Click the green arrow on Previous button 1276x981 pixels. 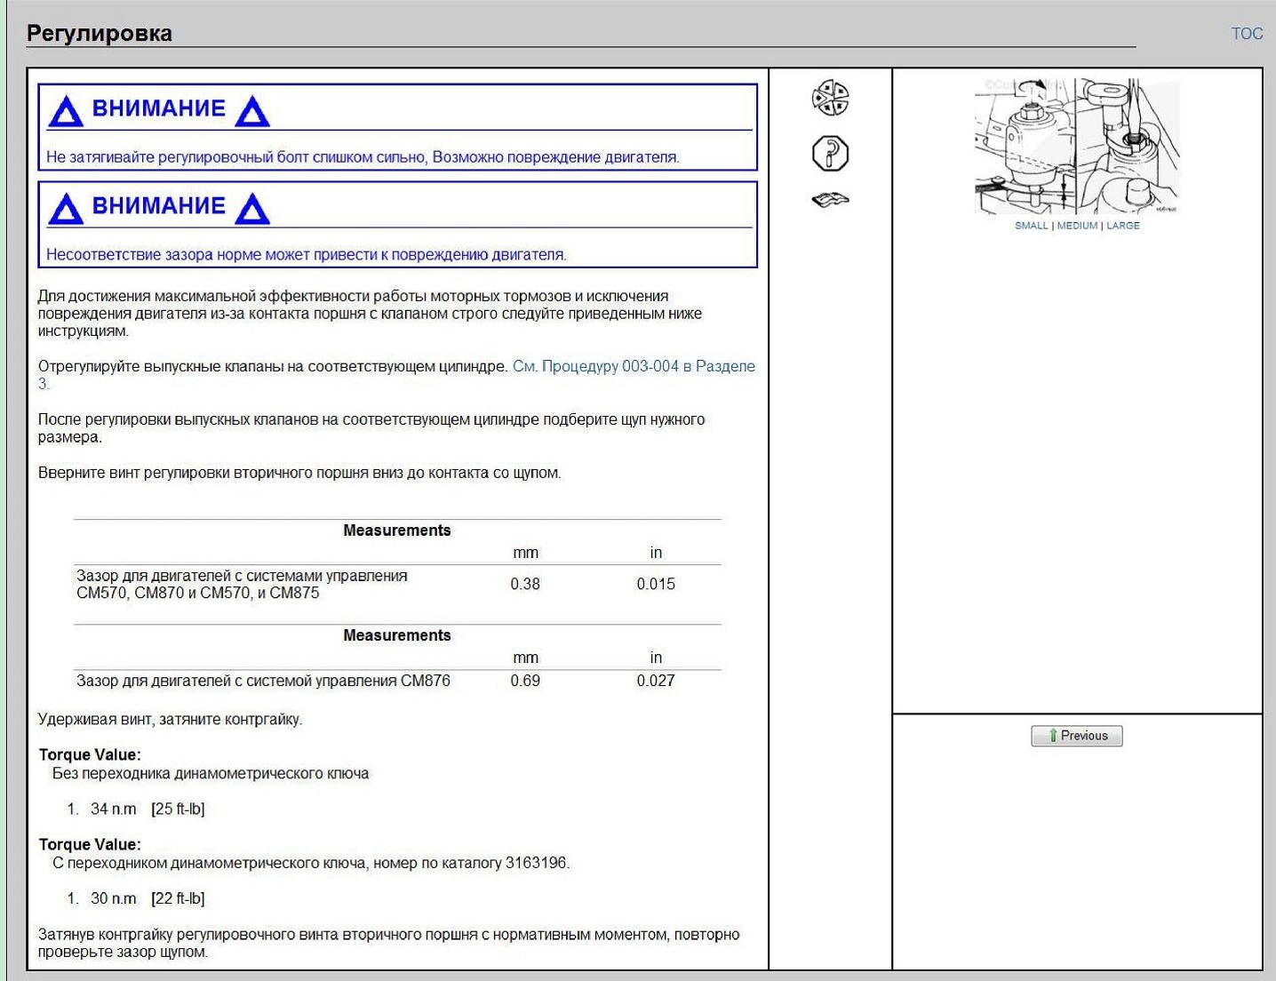(1053, 736)
